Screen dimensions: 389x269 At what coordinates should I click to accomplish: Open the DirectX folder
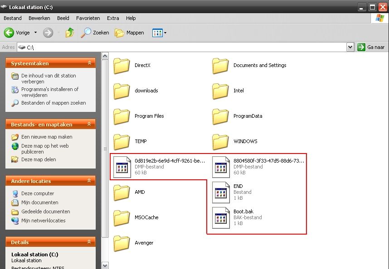[122, 66]
